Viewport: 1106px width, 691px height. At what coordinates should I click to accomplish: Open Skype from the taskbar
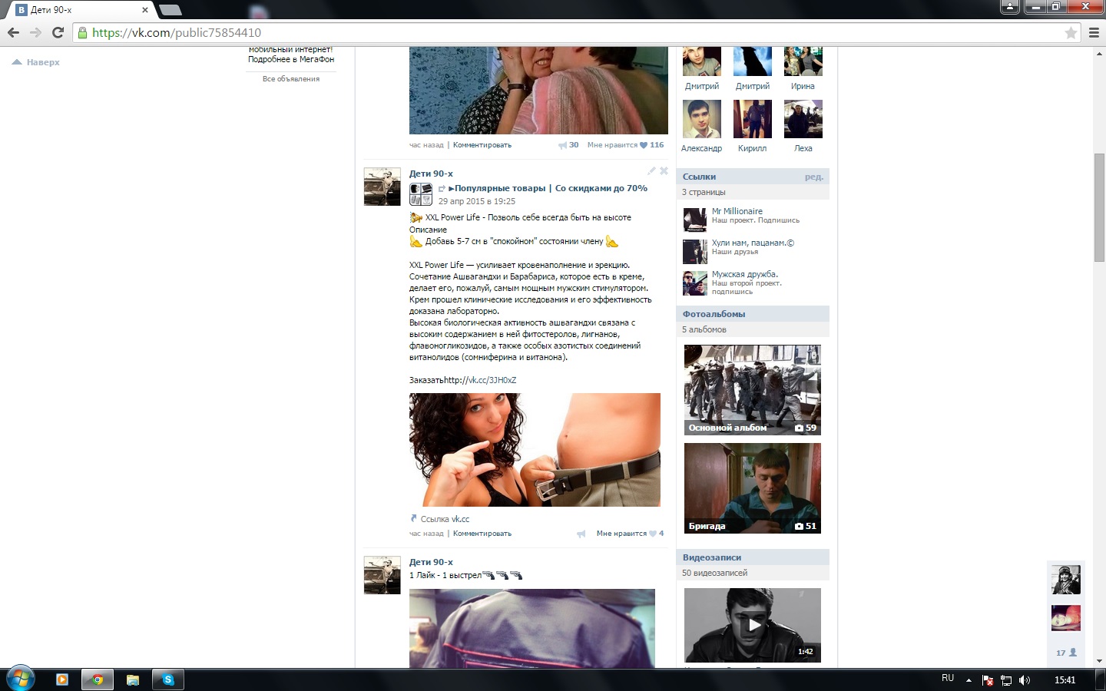[168, 679]
